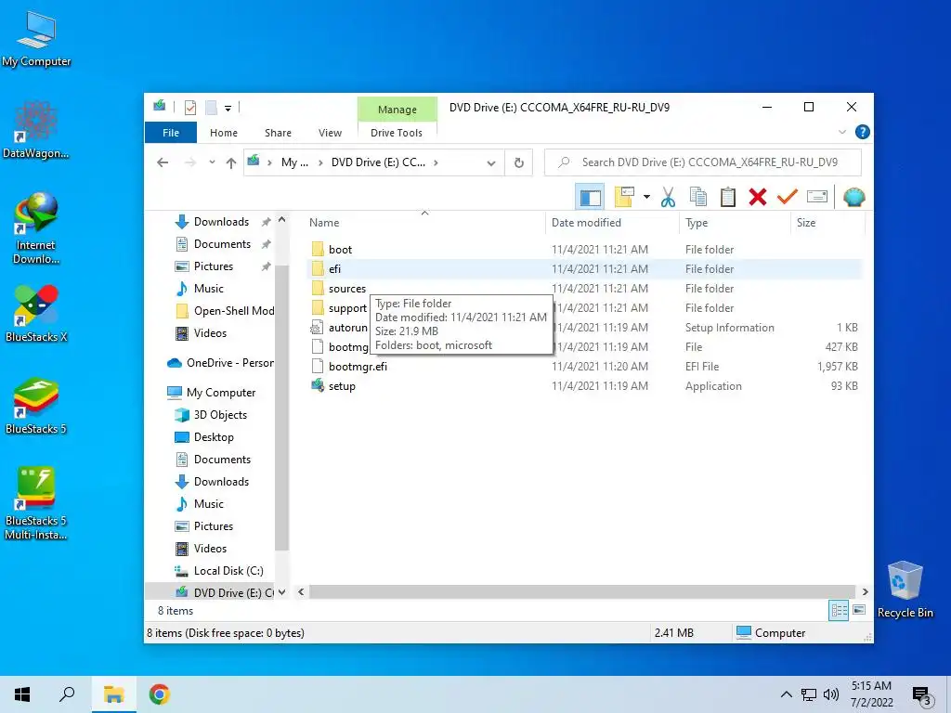Image resolution: width=951 pixels, height=713 pixels.
Task: Open dropdown arrow next to new folder icon
Action: tap(646, 197)
